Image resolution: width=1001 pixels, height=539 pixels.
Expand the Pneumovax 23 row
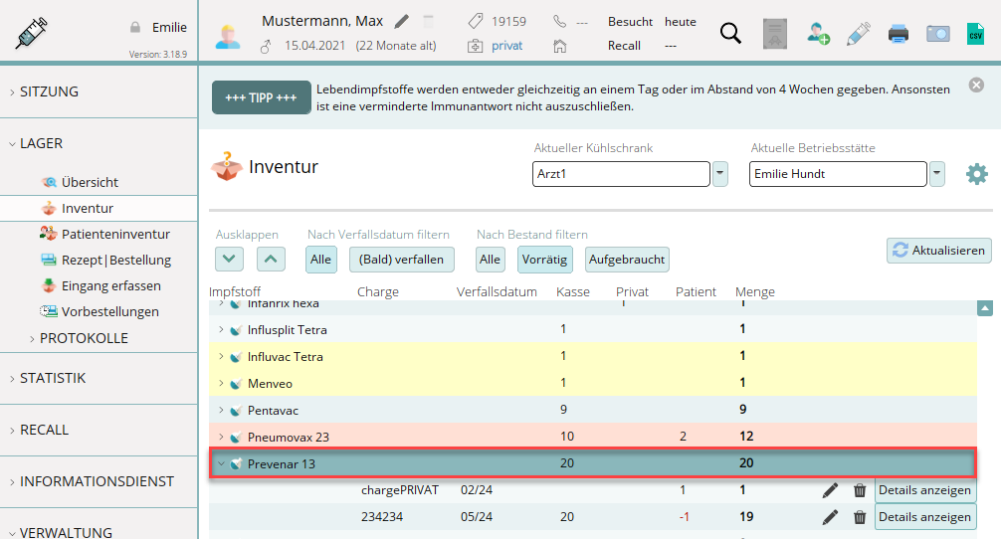(221, 437)
